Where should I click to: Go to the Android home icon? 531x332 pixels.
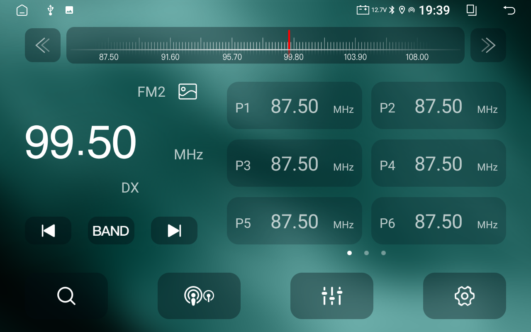point(22,10)
